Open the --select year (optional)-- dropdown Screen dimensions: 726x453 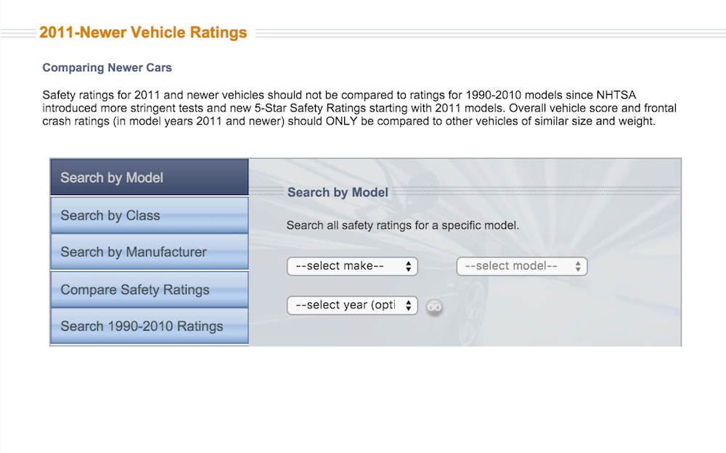click(x=352, y=305)
